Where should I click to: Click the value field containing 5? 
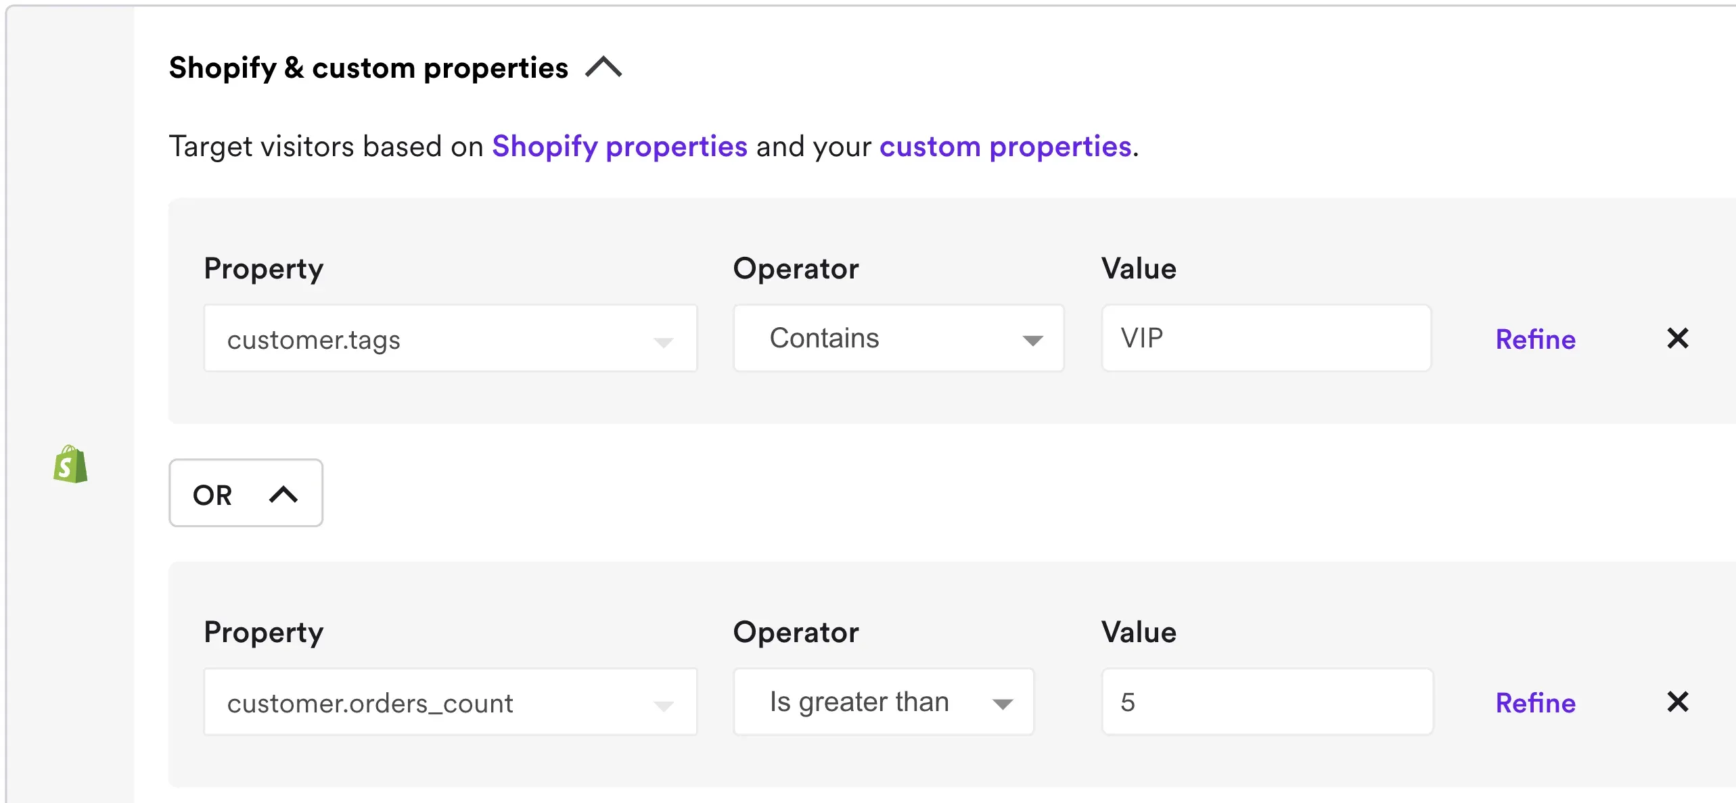coord(1267,702)
